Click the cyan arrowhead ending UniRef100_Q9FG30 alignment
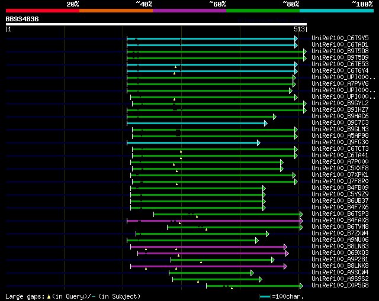 (259, 143)
